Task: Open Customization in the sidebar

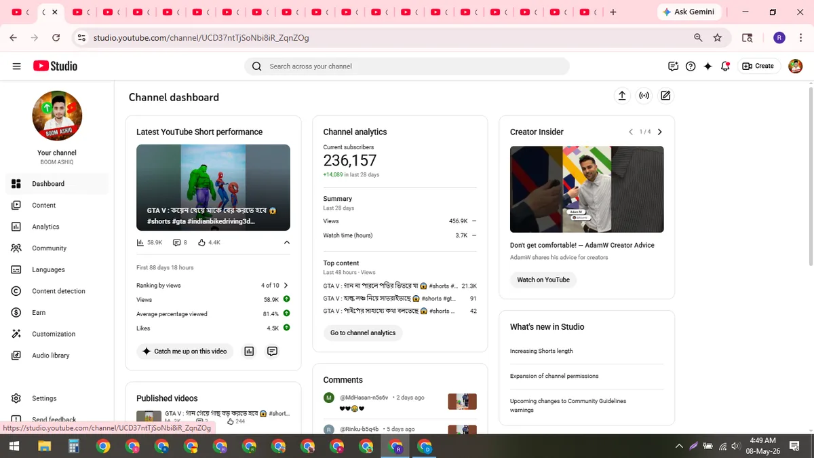Action: [57, 334]
